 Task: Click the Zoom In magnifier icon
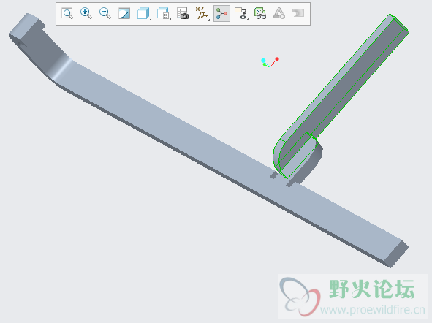click(x=86, y=13)
